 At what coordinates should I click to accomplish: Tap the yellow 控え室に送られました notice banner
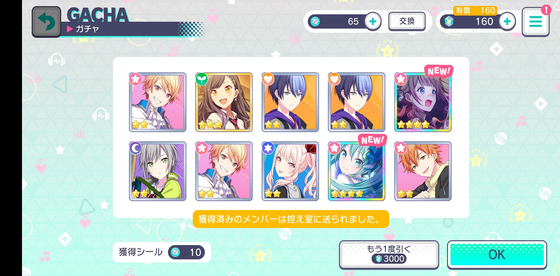point(291,219)
